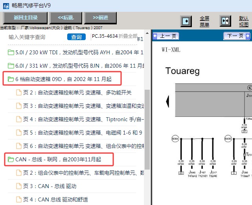Image resolution: width=252 pixels, height=205 pixels.
Task: Click the J646 component label
Action: coord(192,172)
